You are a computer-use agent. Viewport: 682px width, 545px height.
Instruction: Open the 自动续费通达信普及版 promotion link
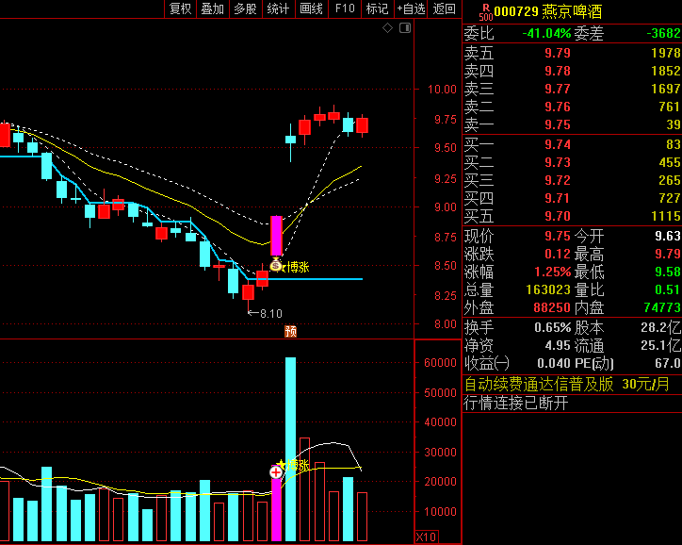567,385
